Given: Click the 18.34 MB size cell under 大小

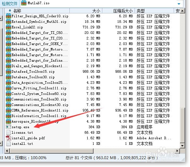Looking at the screenshot, I should click(92, 22).
